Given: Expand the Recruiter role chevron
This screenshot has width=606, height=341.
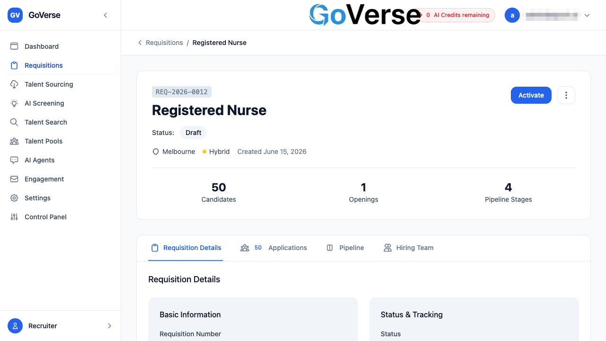Looking at the screenshot, I should coord(109,326).
